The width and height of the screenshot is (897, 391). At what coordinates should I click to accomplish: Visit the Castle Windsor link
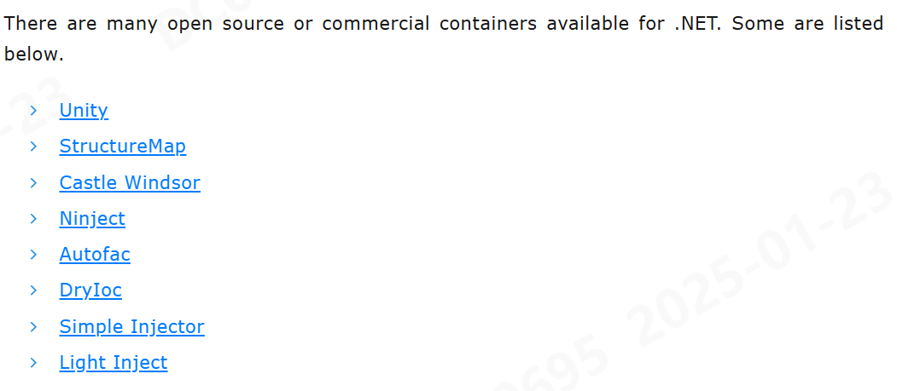[130, 182]
